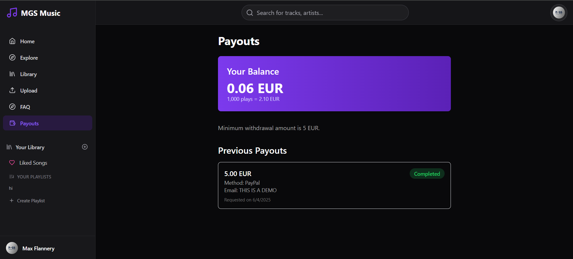Select the Payouts menu item
Screen dimensions: 573x259
[47, 123]
